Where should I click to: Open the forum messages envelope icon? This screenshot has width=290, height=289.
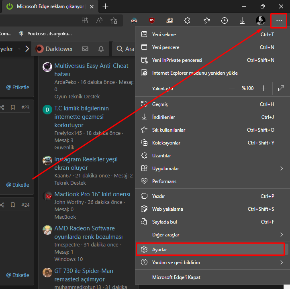click(85, 49)
